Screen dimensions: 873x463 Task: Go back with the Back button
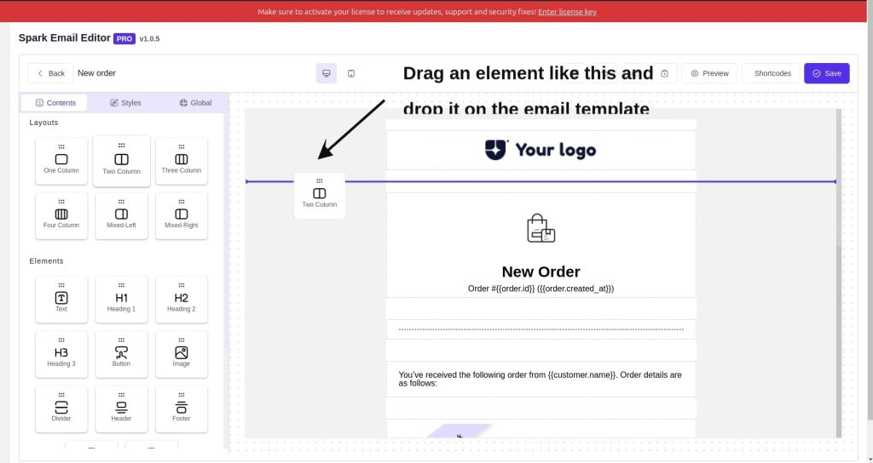[x=50, y=73]
